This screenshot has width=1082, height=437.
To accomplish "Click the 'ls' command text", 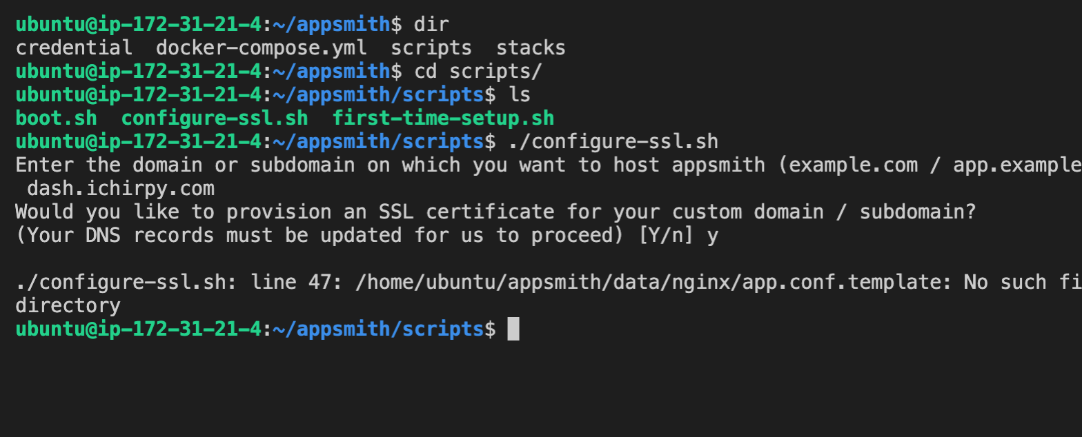I will point(520,95).
